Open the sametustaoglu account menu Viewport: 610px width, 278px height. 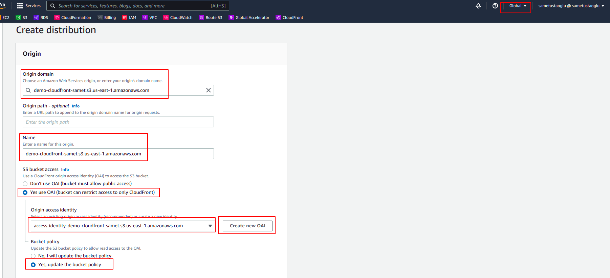coord(571,6)
